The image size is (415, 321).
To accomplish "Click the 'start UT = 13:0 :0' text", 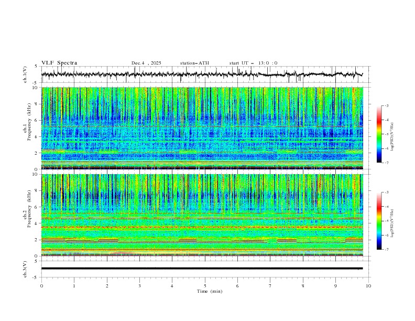I will 253,63.
